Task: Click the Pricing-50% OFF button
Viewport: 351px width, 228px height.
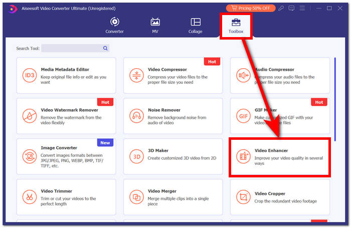Action: coord(251,9)
